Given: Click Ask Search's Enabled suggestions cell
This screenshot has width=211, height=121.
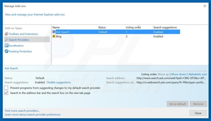Looking at the screenshot, I should [x=158, y=32].
